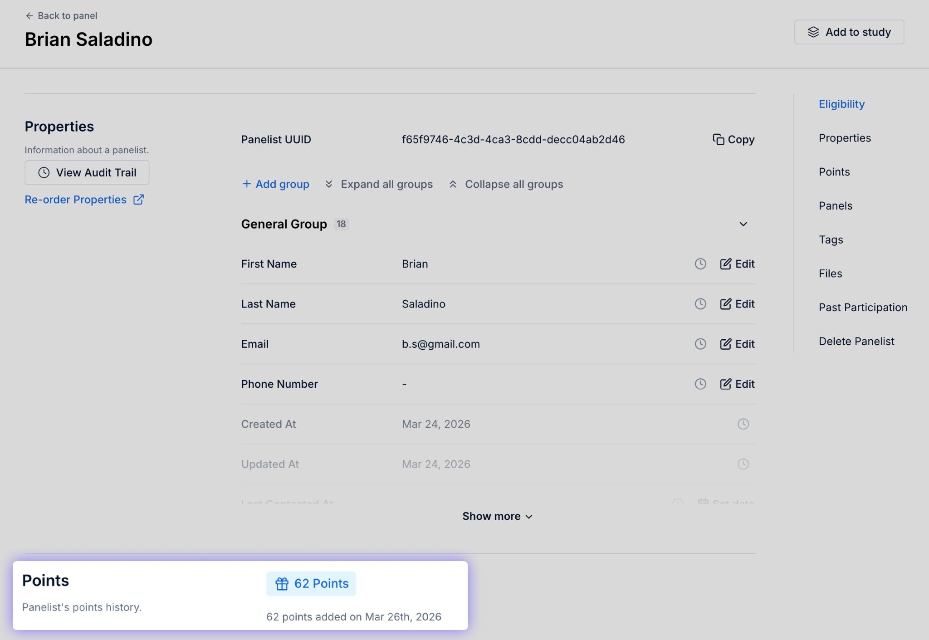Collapse all groups
Screen dimensions: 929x640
[506, 184]
